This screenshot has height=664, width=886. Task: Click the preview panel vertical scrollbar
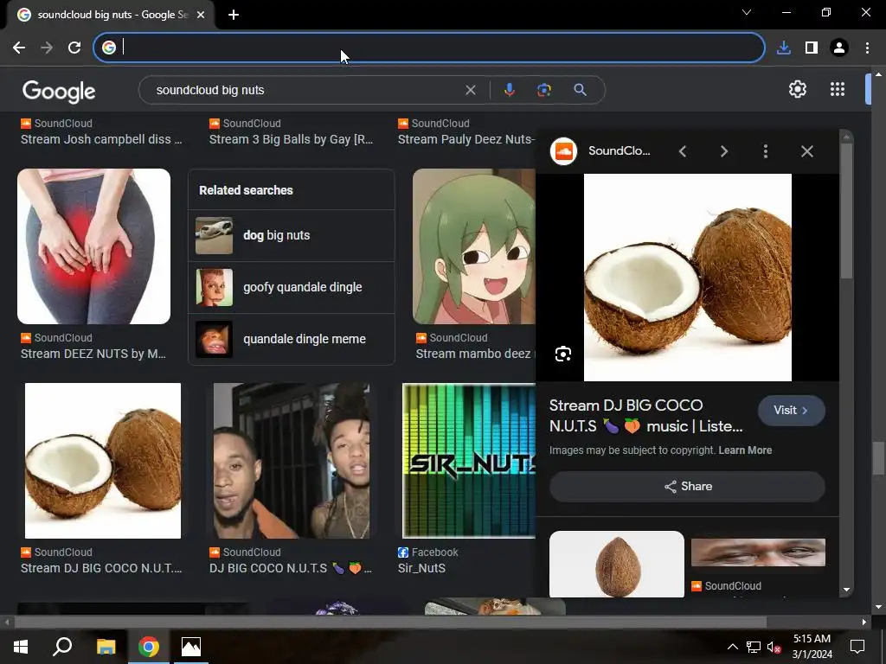click(846, 210)
